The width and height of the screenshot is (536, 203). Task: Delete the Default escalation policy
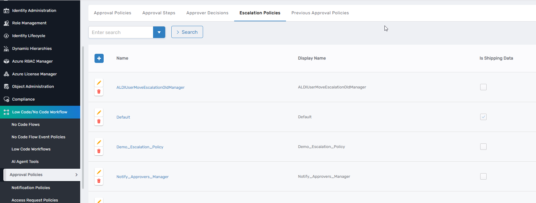[x=99, y=121]
